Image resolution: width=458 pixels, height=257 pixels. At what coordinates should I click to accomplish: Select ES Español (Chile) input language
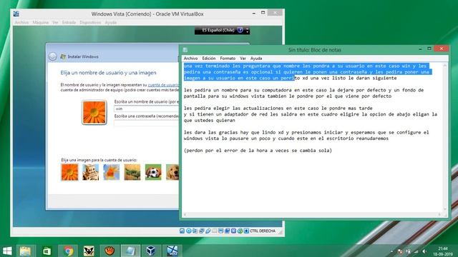(218, 30)
